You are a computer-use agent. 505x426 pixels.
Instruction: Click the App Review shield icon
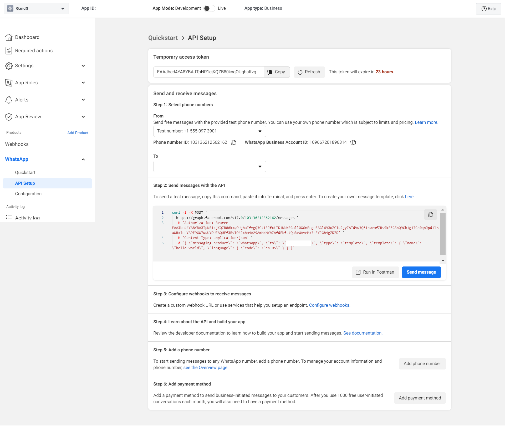[x=9, y=117]
